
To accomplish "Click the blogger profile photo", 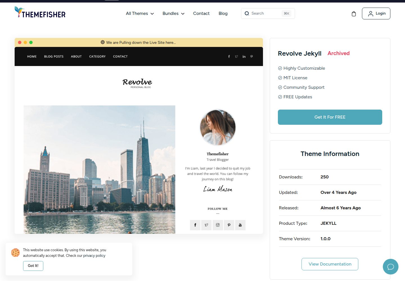I will point(218,127).
